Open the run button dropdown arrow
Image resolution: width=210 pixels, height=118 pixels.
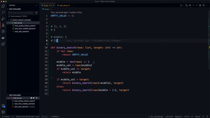coord(183,5)
